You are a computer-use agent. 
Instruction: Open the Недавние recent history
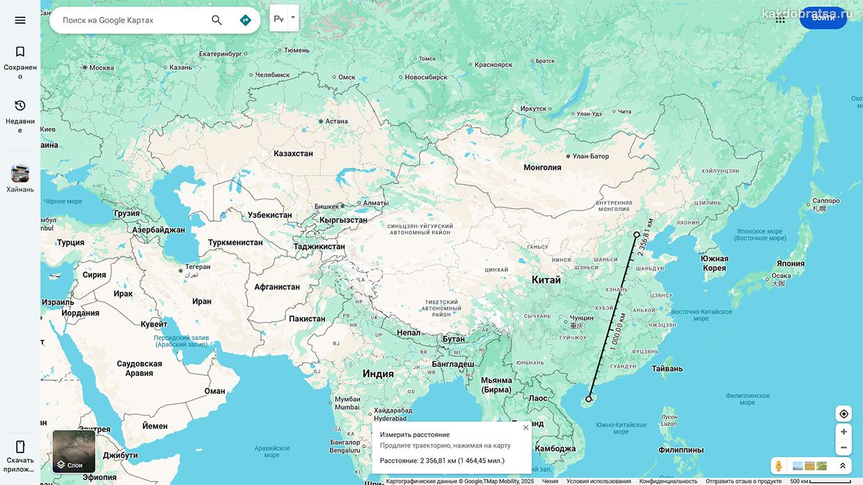click(20, 116)
